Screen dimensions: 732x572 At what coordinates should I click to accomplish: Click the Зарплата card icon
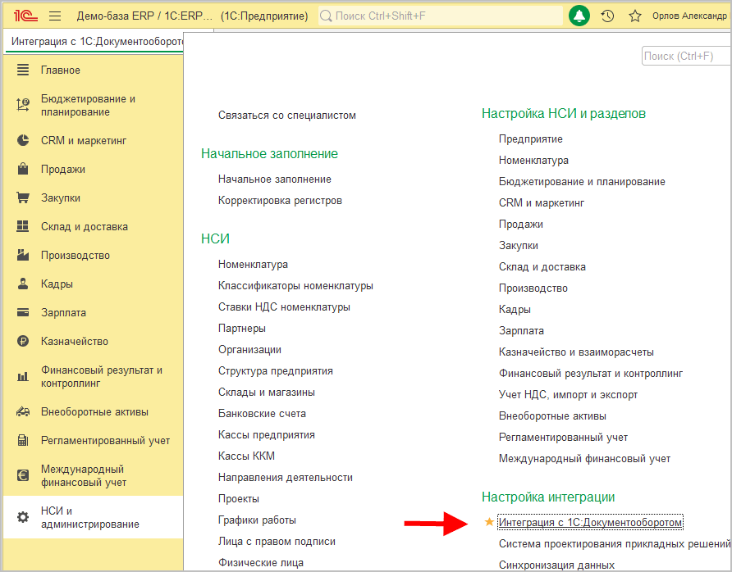(23, 312)
